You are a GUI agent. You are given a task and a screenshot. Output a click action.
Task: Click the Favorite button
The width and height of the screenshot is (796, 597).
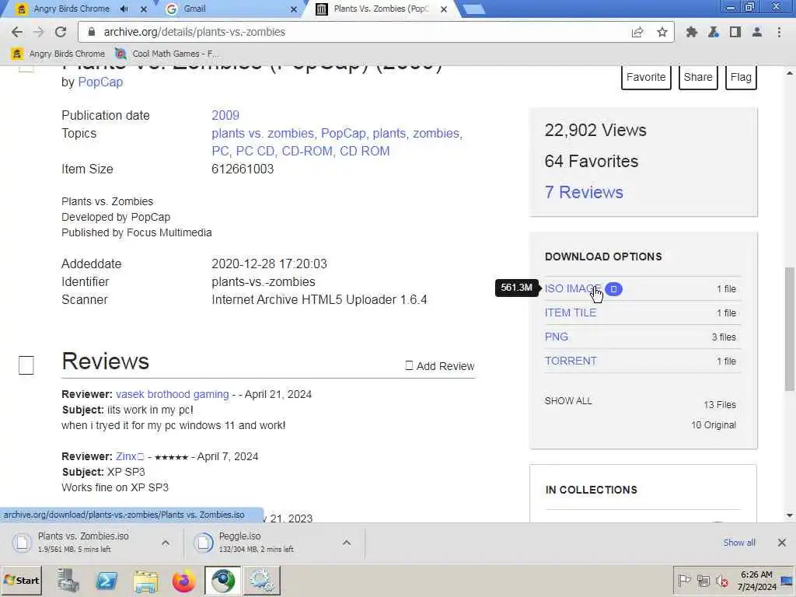[646, 77]
